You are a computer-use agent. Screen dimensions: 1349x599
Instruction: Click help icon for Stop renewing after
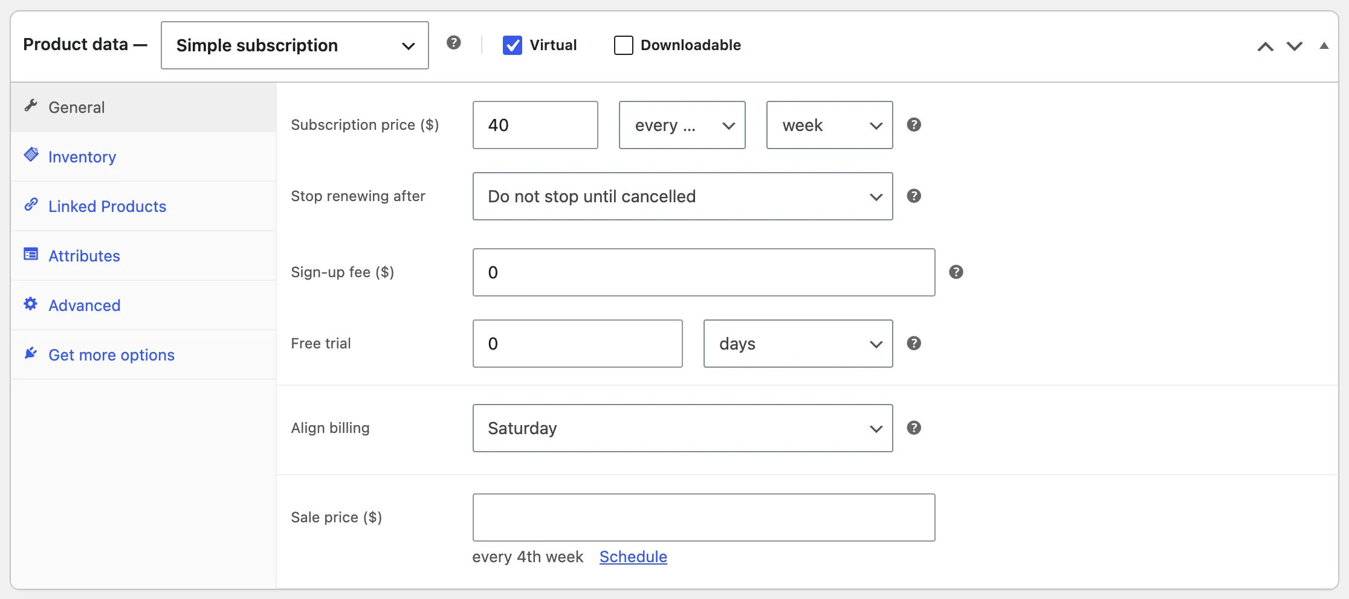914,196
